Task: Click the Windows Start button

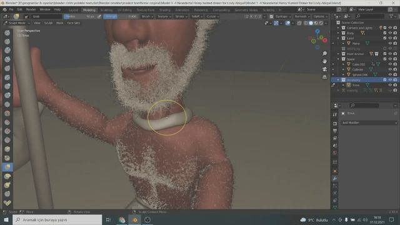Action: 6,219
